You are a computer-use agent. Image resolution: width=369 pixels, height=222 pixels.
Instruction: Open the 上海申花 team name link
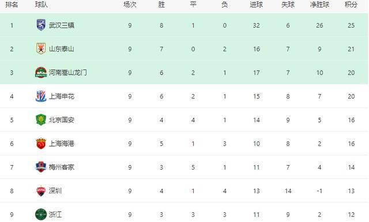click(62, 97)
